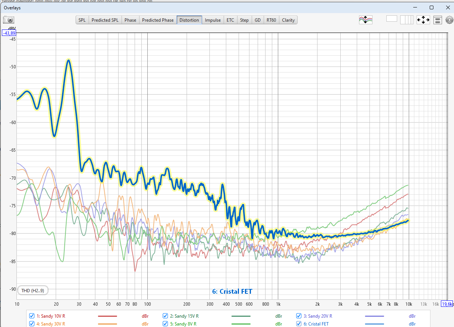Screen dimensions: 454x327
Task: Click the capture graph image camera icon
Action: tap(9, 20)
